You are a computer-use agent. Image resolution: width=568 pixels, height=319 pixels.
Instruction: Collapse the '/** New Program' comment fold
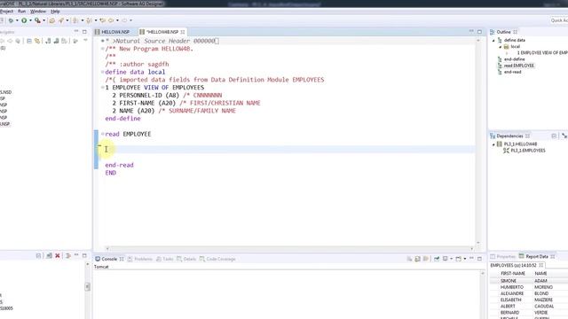tap(103, 49)
